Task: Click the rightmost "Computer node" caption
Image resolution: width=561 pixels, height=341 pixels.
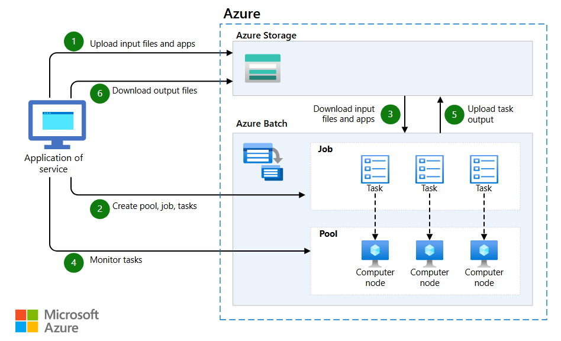Action: [x=483, y=277]
